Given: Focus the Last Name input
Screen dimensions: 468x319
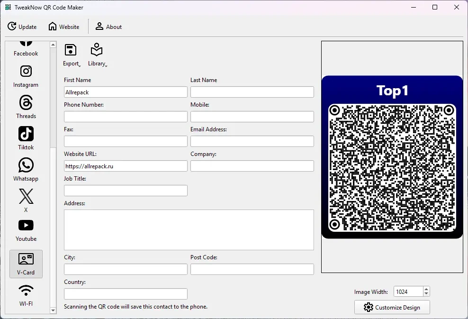Looking at the screenshot, I should (252, 92).
